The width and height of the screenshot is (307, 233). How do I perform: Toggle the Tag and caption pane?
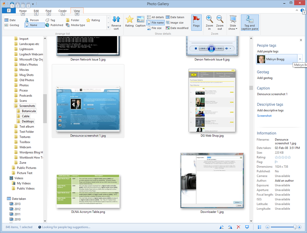pyautogui.click(x=250, y=22)
